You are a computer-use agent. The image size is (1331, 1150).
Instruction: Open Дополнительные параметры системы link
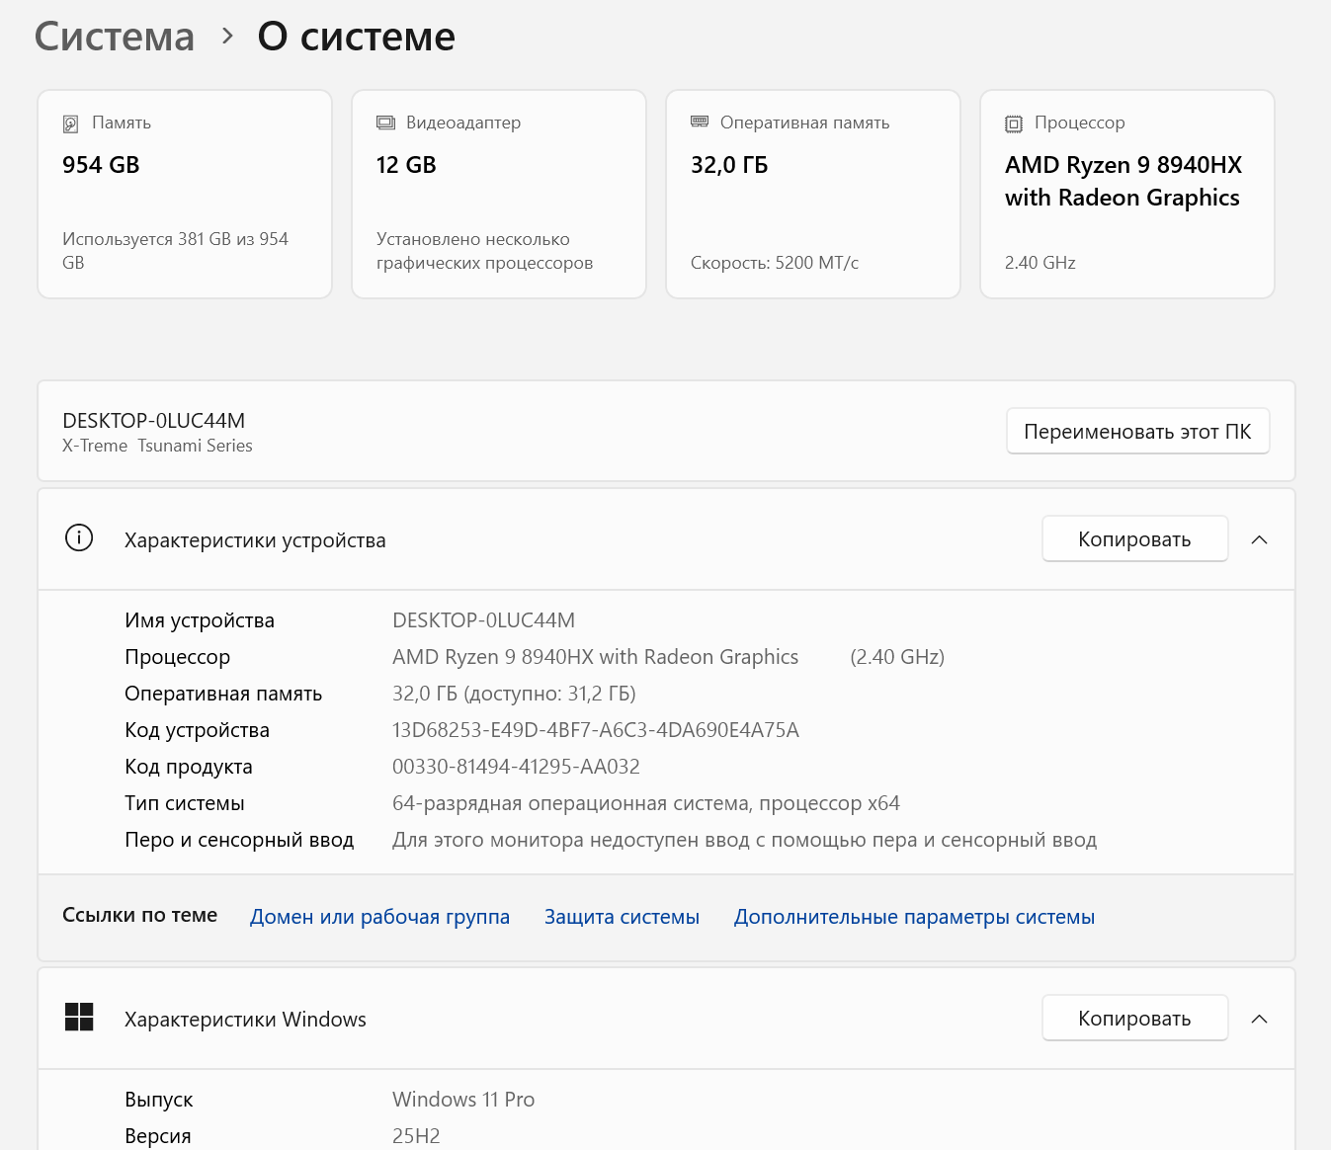click(914, 917)
